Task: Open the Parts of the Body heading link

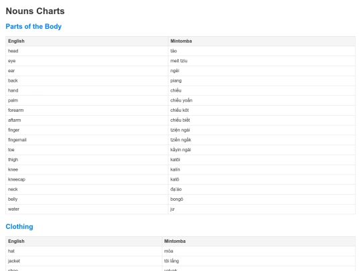Action: [33, 27]
